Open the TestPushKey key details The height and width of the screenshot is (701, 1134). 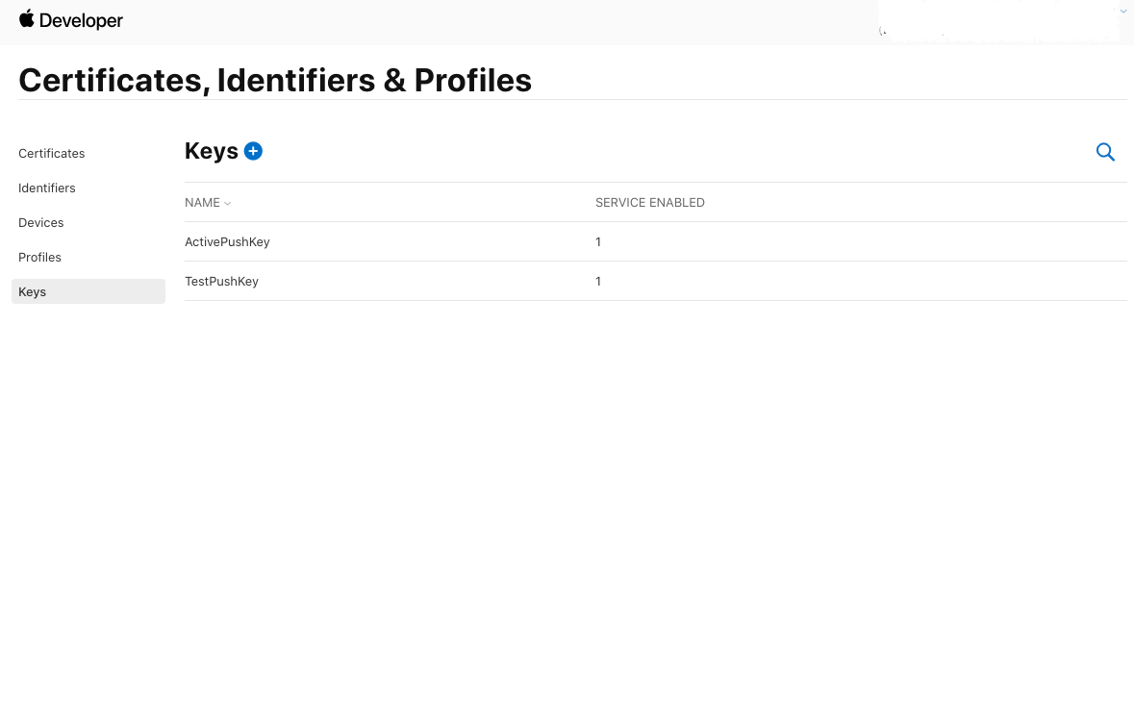coord(221,281)
